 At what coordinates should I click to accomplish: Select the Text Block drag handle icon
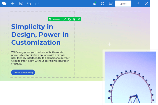[50, 19]
